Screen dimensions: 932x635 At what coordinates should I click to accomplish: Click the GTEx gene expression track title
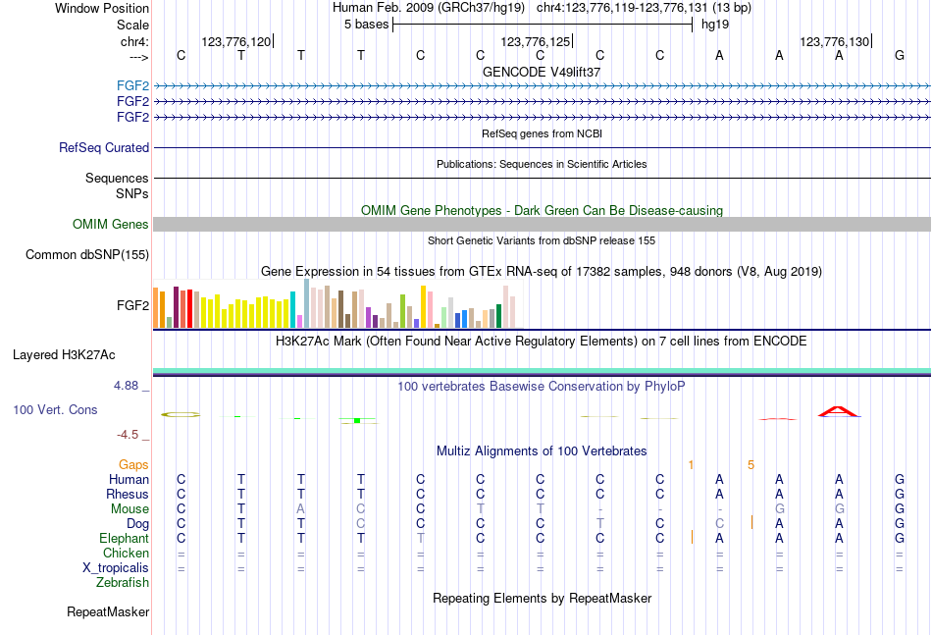pos(542,272)
